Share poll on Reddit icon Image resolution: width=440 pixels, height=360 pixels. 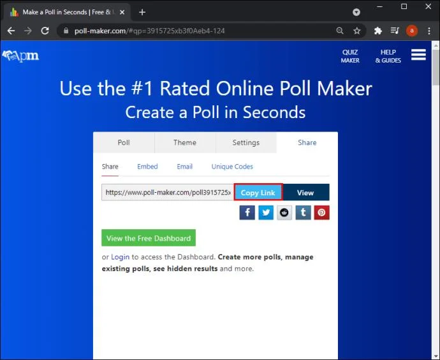pos(284,213)
